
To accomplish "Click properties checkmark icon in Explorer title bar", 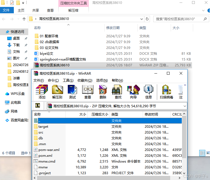I will pyautogui.click(x=12, y=3).
